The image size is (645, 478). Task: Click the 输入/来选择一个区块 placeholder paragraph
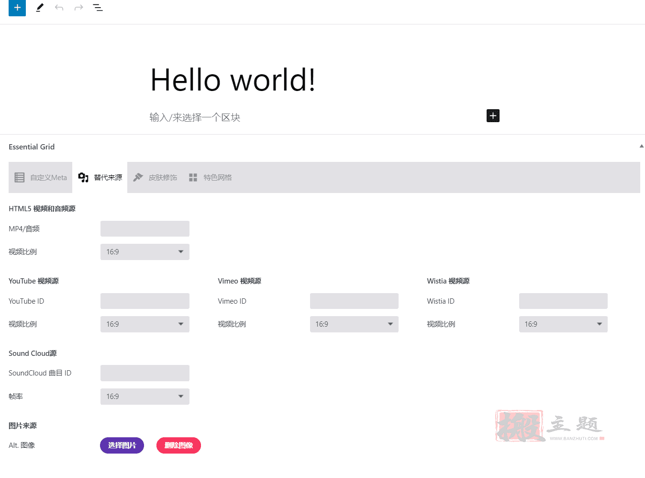195,117
